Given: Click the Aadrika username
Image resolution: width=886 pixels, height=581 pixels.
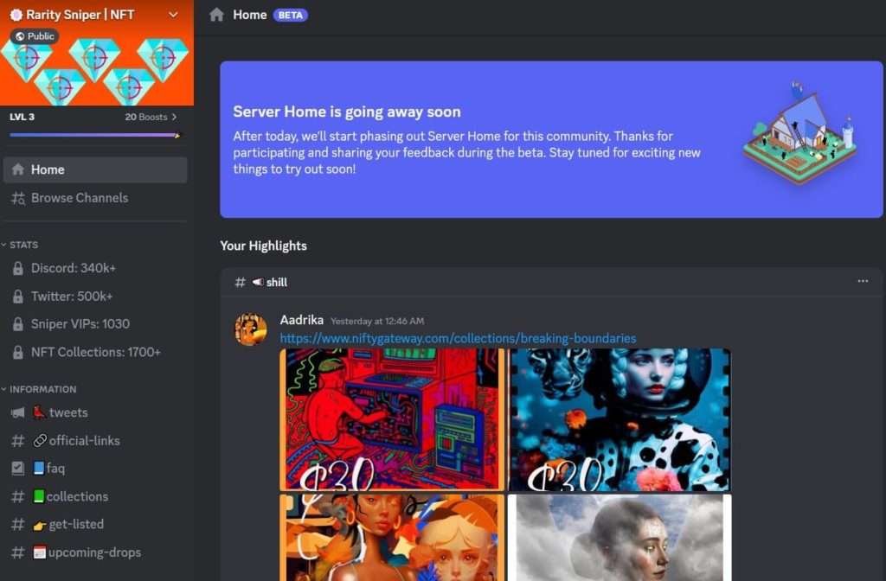Looking at the screenshot, I should (302, 320).
